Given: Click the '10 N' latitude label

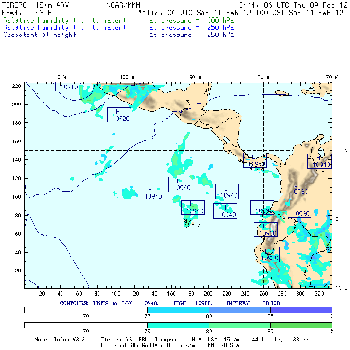Looking at the screenshot, I should point(341,151).
